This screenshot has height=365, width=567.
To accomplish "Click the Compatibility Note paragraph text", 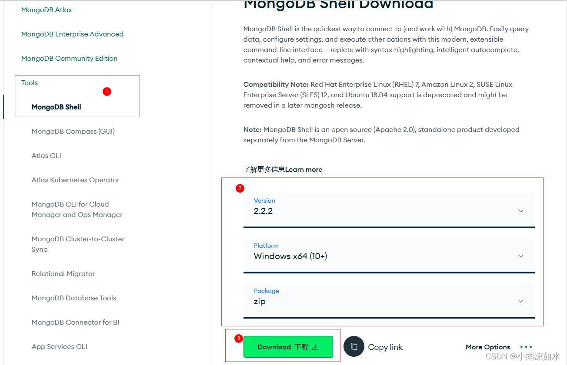I will coord(378,95).
